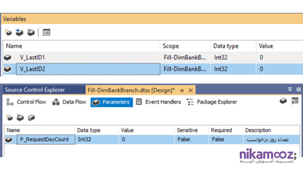Click the Add Variable icon in Variables toolbar

[8, 33]
